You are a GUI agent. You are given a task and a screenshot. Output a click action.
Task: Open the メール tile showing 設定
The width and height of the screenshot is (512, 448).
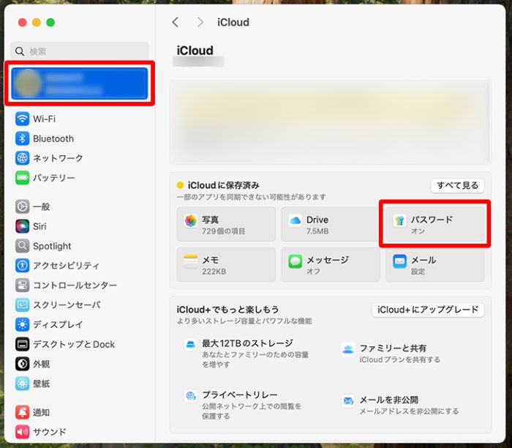pos(434,264)
